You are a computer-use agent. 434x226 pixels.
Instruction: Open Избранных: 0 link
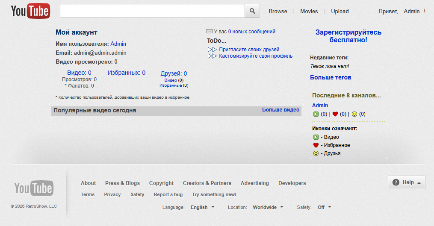(127, 73)
